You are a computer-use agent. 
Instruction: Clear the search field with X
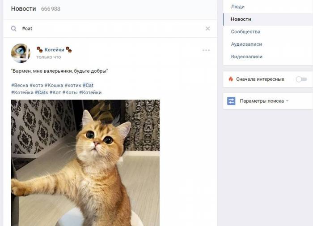coord(207,29)
